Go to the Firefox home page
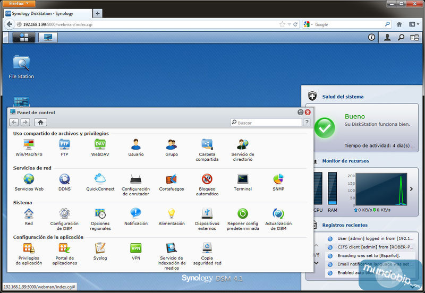Image resolution: width=425 pixels, height=293 pixels. coord(399,24)
